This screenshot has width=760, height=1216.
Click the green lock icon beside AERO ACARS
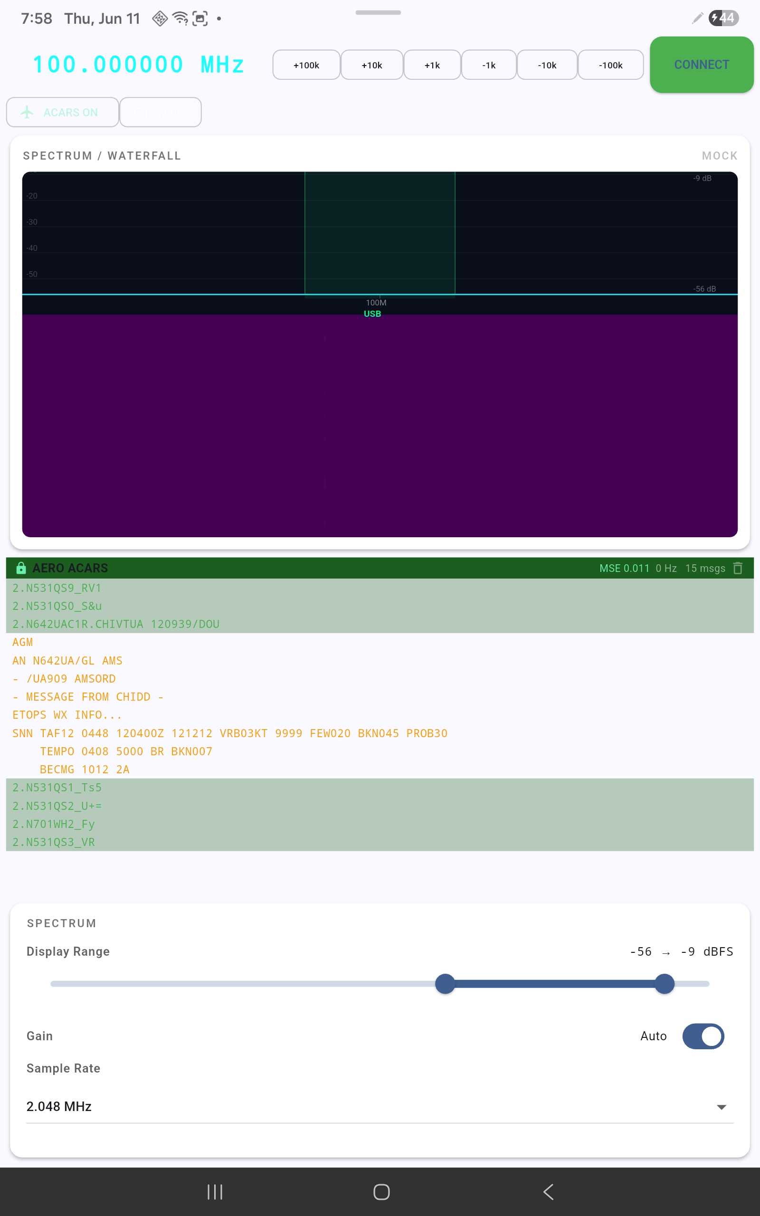21,568
